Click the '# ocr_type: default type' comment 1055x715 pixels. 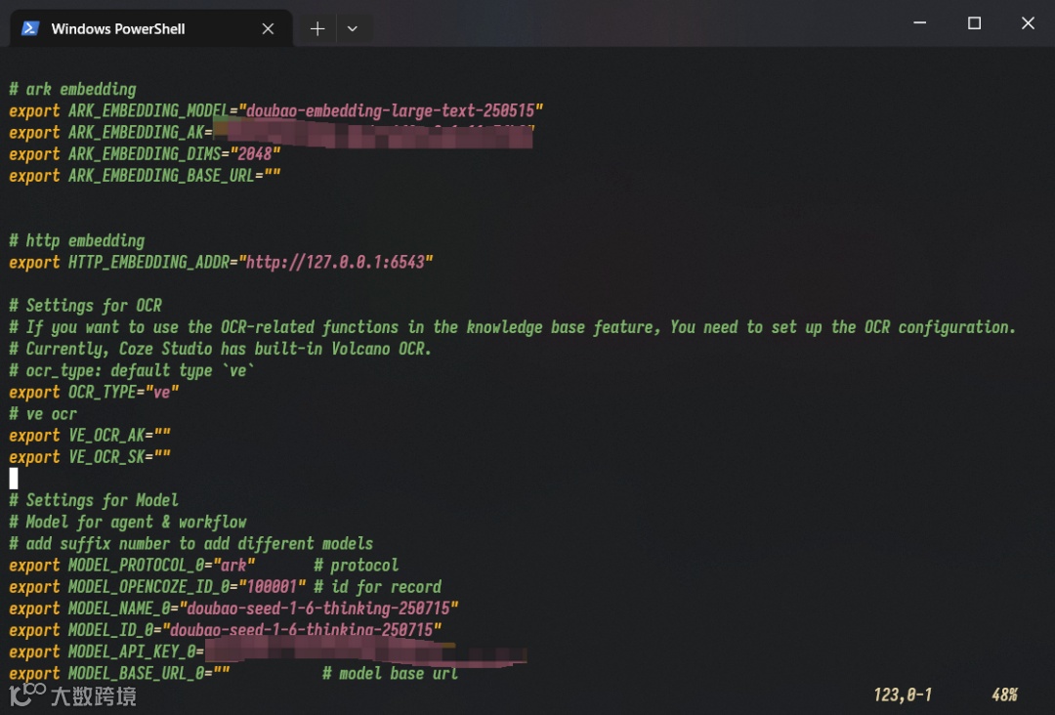(132, 370)
